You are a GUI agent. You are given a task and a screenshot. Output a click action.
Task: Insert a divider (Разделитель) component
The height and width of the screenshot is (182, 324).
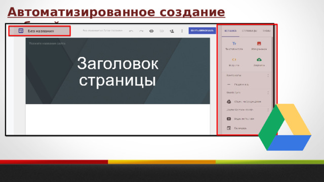238,84
